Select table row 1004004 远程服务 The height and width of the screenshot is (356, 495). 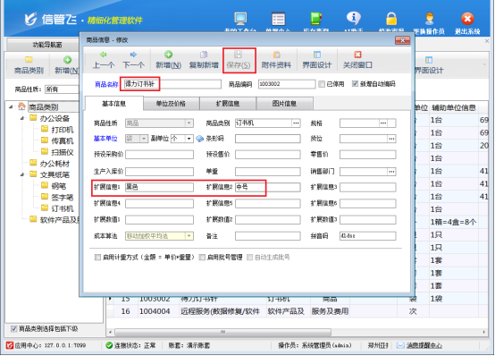(x=297, y=311)
